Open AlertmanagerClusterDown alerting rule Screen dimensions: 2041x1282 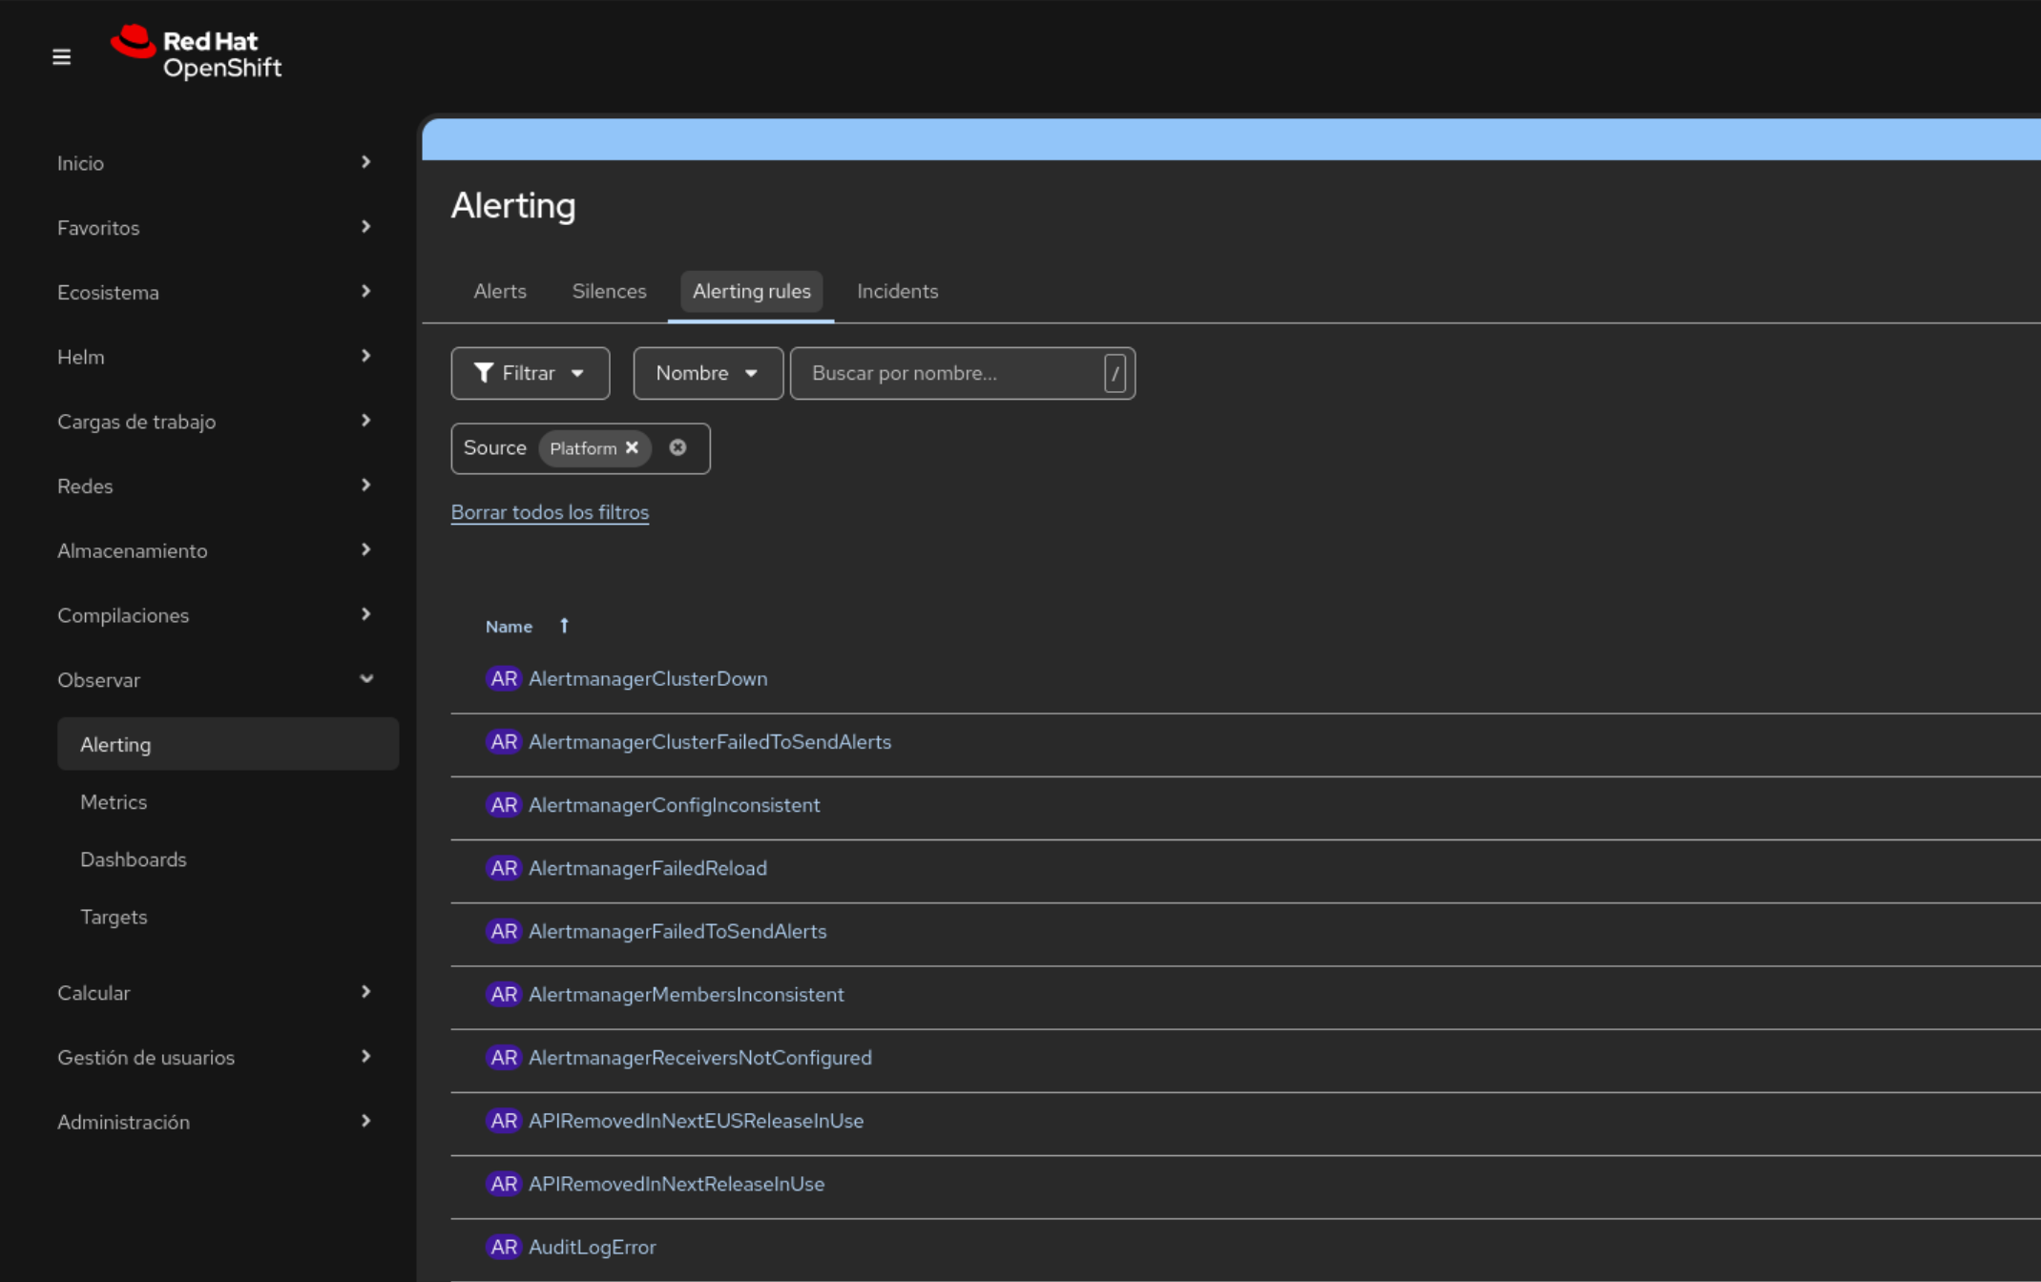click(x=648, y=678)
